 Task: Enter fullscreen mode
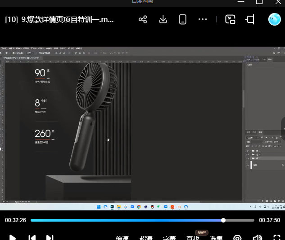(x=277, y=238)
